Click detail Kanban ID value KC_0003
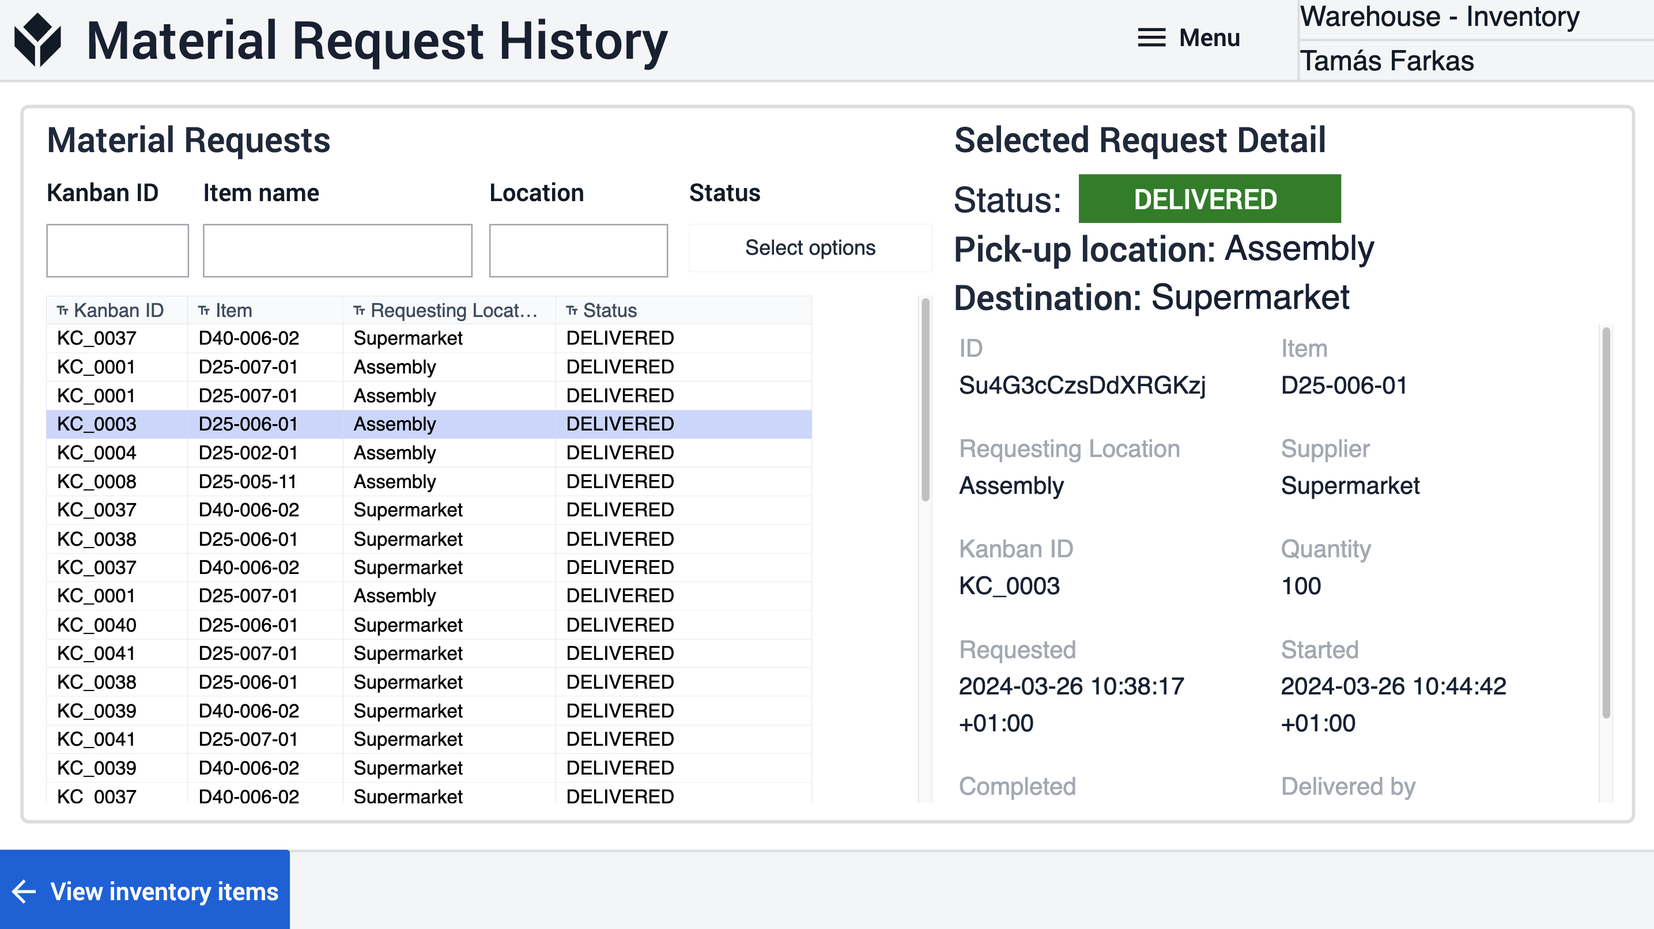The image size is (1654, 929). (1009, 586)
